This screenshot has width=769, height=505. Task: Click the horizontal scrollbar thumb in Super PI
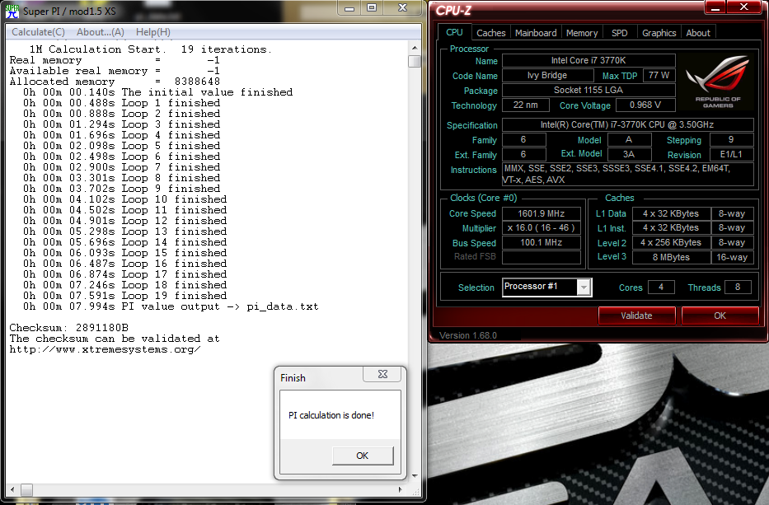click(x=26, y=489)
